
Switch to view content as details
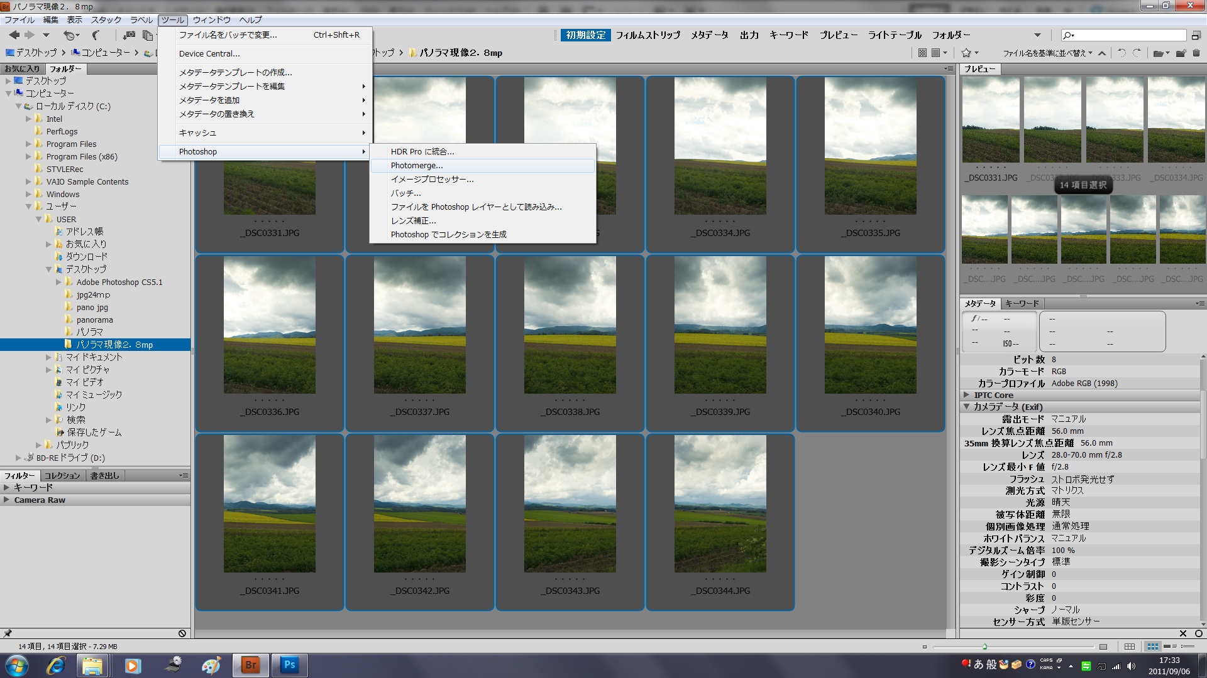click(1170, 647)
